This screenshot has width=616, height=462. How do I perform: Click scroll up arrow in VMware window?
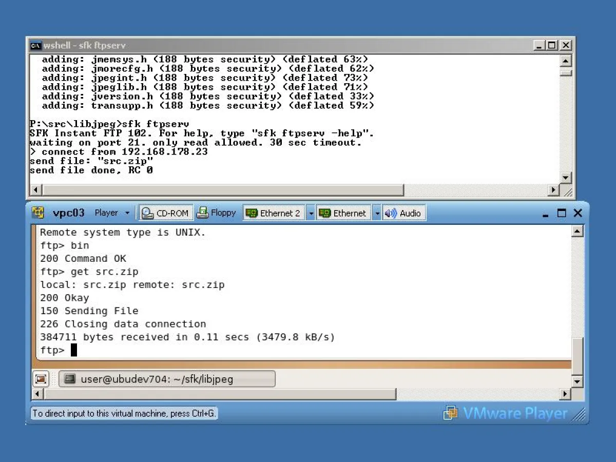[577, 232]
